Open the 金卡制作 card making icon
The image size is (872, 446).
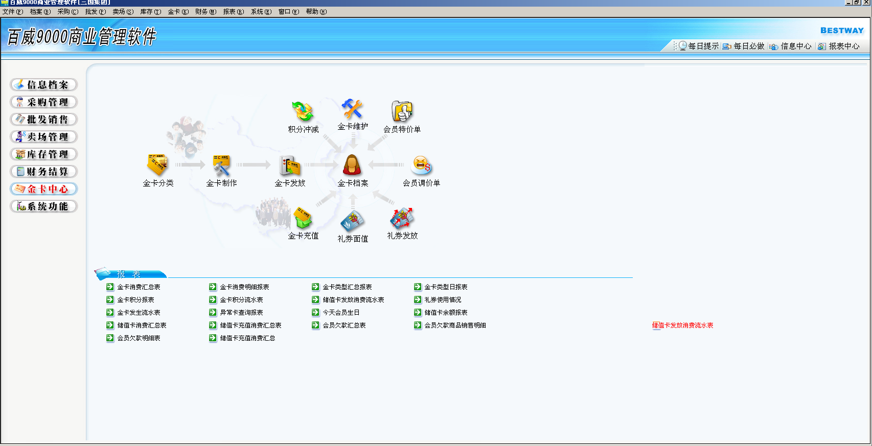[221, 165]
